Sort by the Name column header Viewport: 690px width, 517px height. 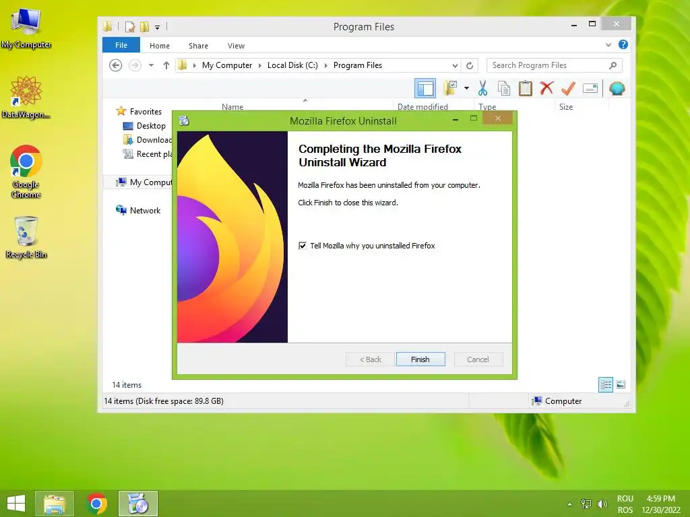coord(232,107)
